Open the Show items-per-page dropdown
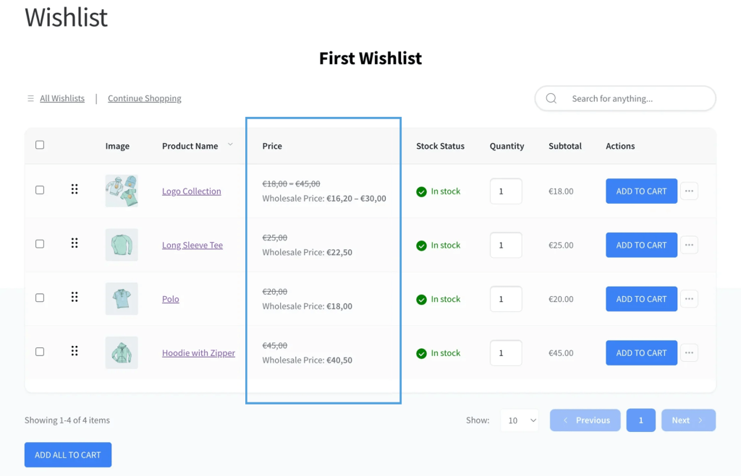The height and width of the screenshot is (476, 741). coord(520,420)
